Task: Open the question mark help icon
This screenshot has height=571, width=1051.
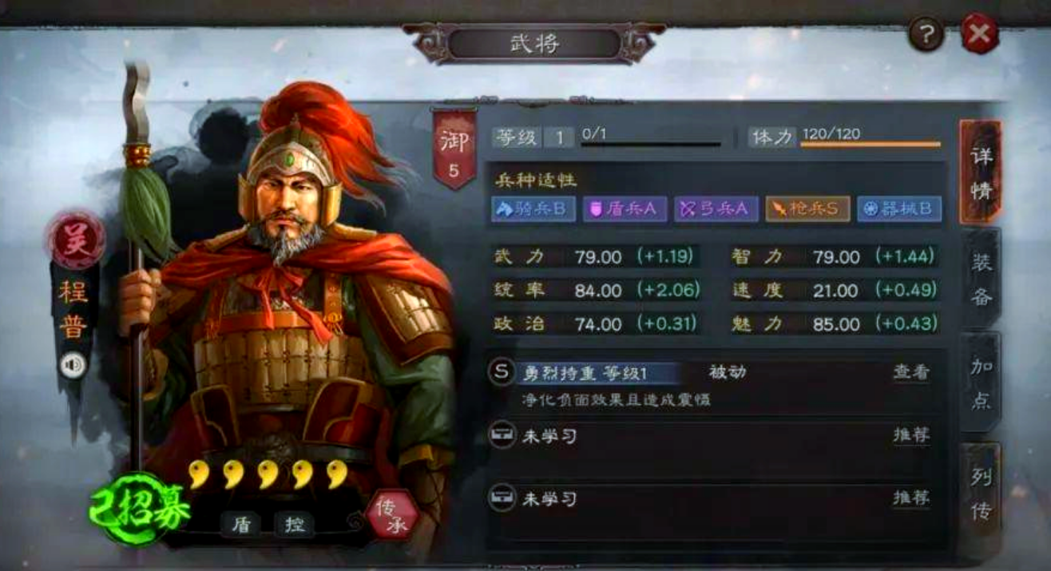Action: click(x=926, y=34)
